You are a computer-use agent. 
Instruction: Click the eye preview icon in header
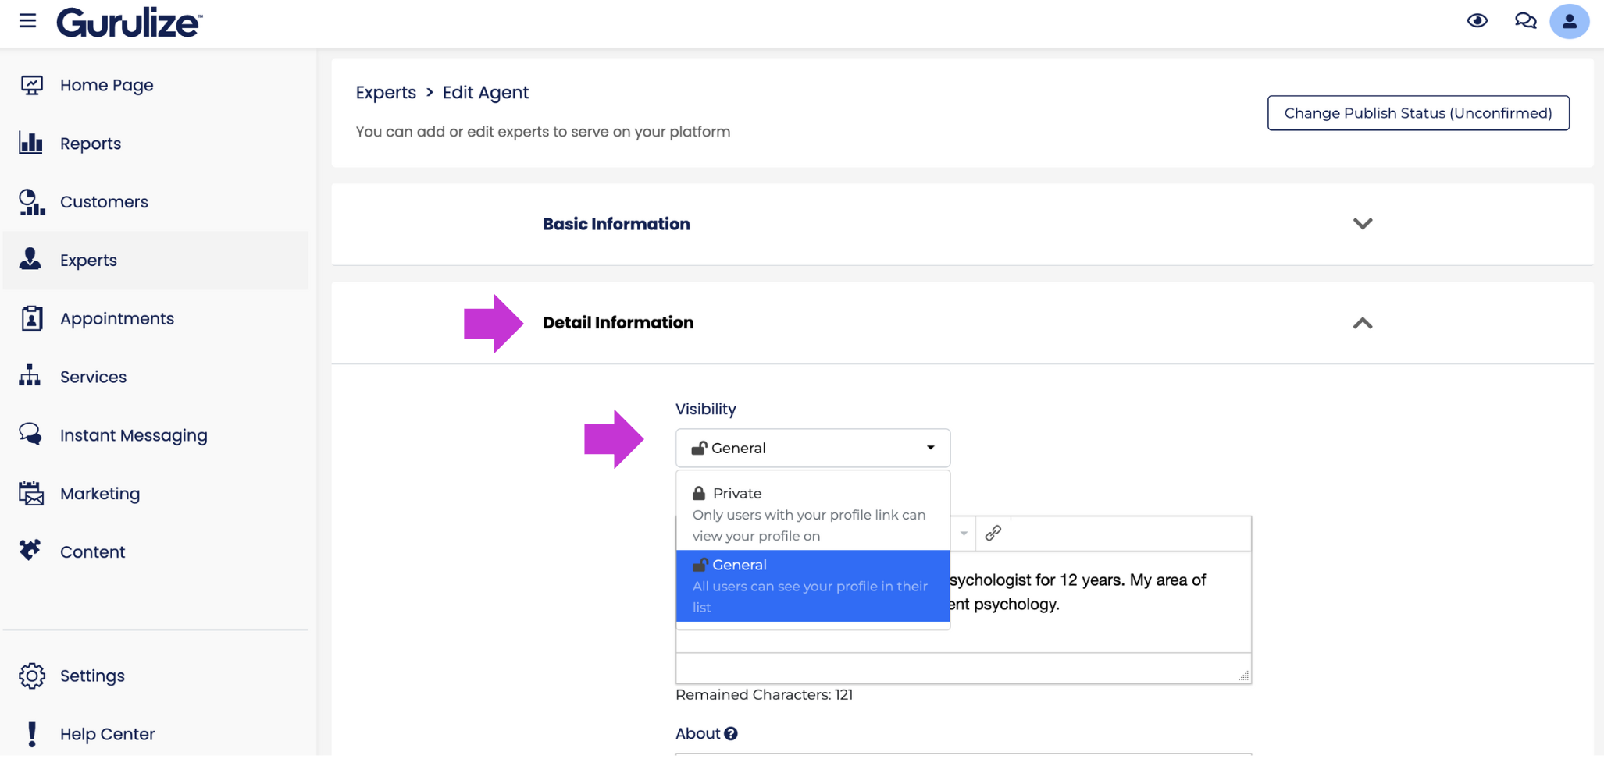click(x=1477, y=21)
